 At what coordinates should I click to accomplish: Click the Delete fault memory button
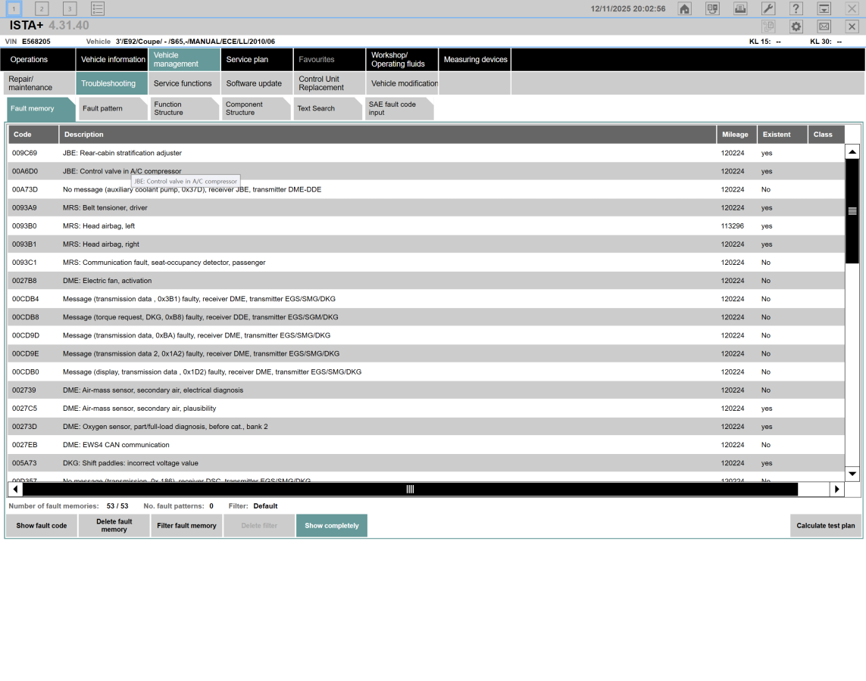(x=114, y=526)
